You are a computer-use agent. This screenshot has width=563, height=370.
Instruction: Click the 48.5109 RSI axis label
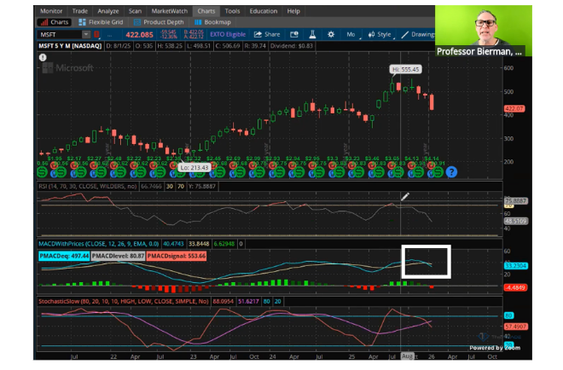[x=515, y=221]
